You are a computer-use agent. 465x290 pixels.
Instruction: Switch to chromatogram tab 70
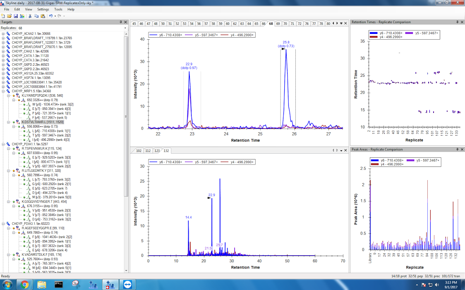(x=285, y=24)
